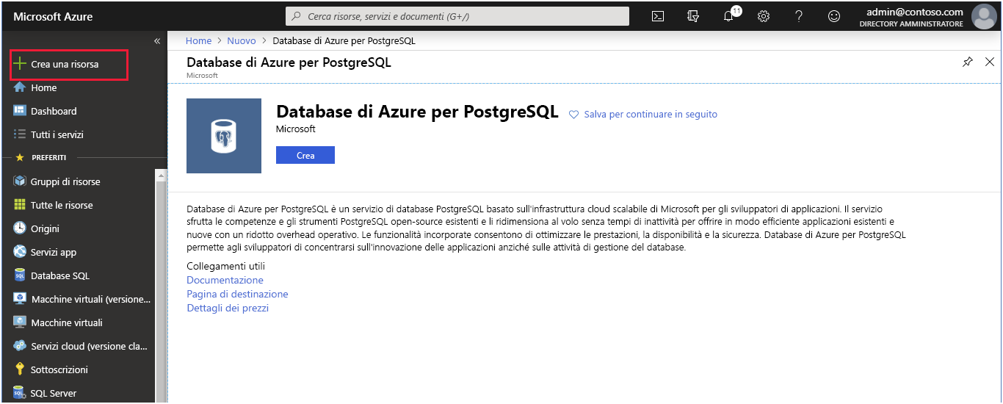
Task: Open Gruppi di risorse in favorites
Action: pos(65,182)
